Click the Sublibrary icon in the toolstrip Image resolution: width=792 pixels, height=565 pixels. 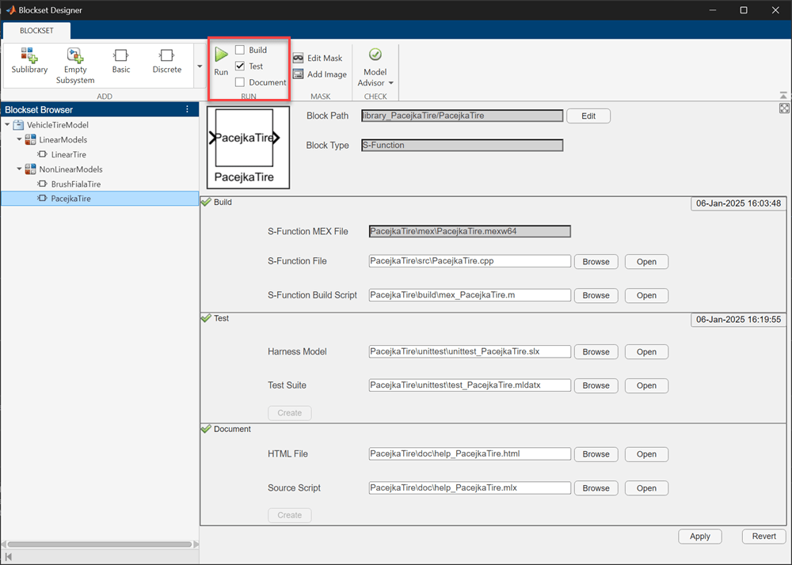point(29,55)
